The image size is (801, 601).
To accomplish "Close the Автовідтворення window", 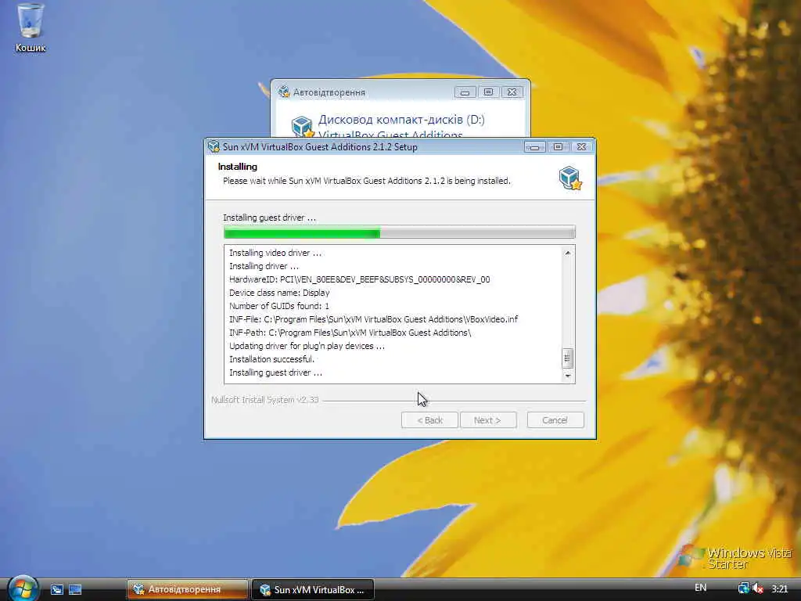I will tap(512, 92).
